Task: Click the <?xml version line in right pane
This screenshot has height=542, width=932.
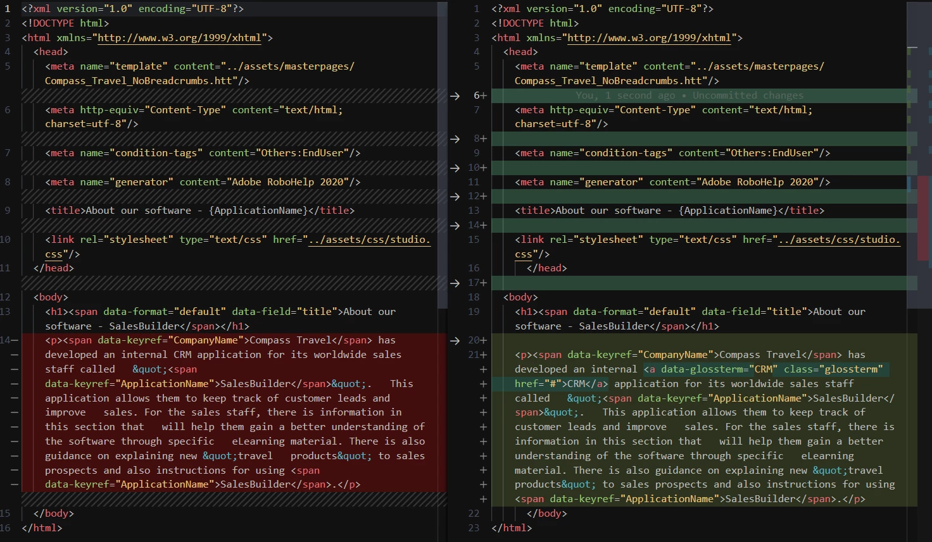Action: coord(602,9)
